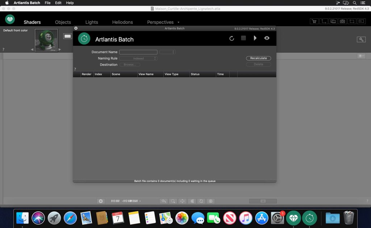Click the axes coordinate icon in top toolbar

coord(324,21)
